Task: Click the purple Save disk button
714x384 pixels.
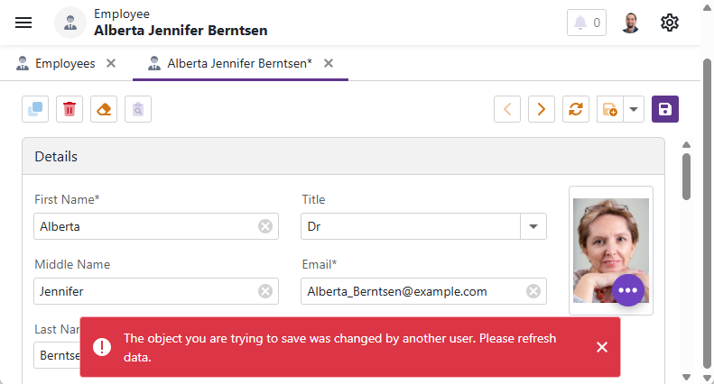Action: click(665, 109)
